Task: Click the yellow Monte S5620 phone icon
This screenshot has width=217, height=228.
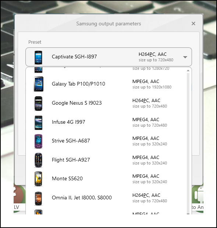Action: point(39,179)
